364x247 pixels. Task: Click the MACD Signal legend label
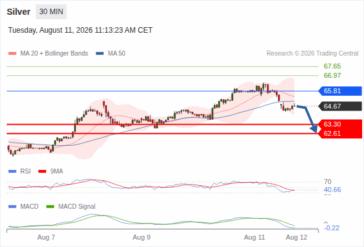pos(77,207)
